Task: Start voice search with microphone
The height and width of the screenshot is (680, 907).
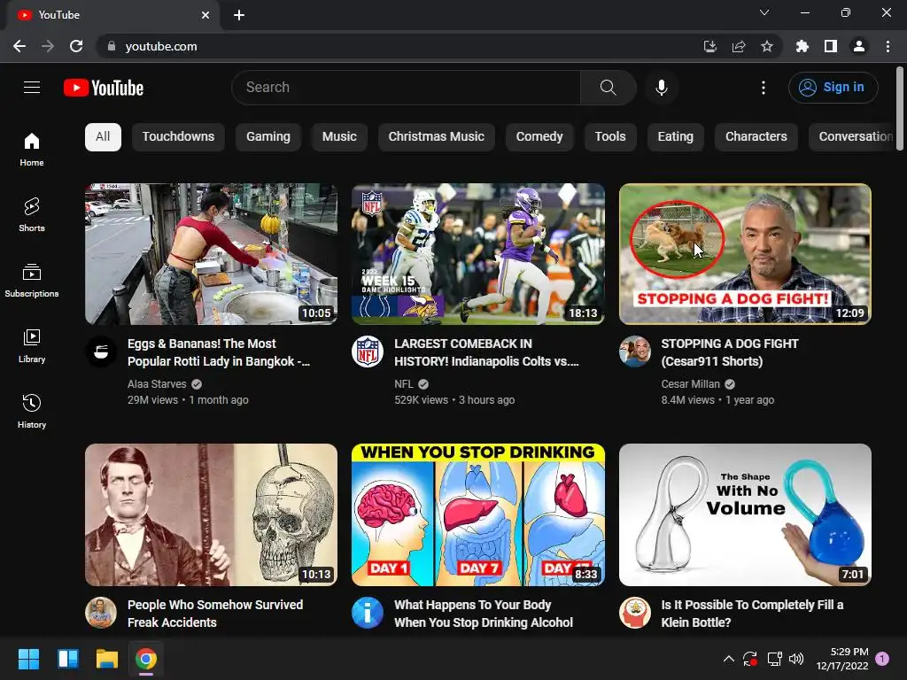Action: pos(661,88)
